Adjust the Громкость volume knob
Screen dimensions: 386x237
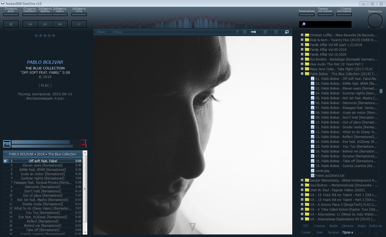coord(375,20)
